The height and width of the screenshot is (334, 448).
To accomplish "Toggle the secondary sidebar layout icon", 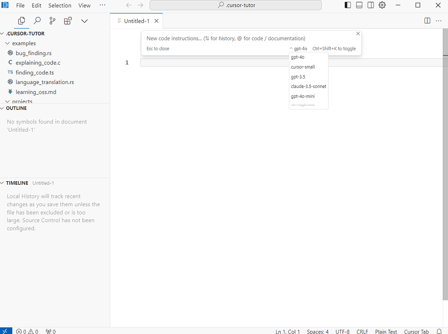I will (x=371, y=5).
